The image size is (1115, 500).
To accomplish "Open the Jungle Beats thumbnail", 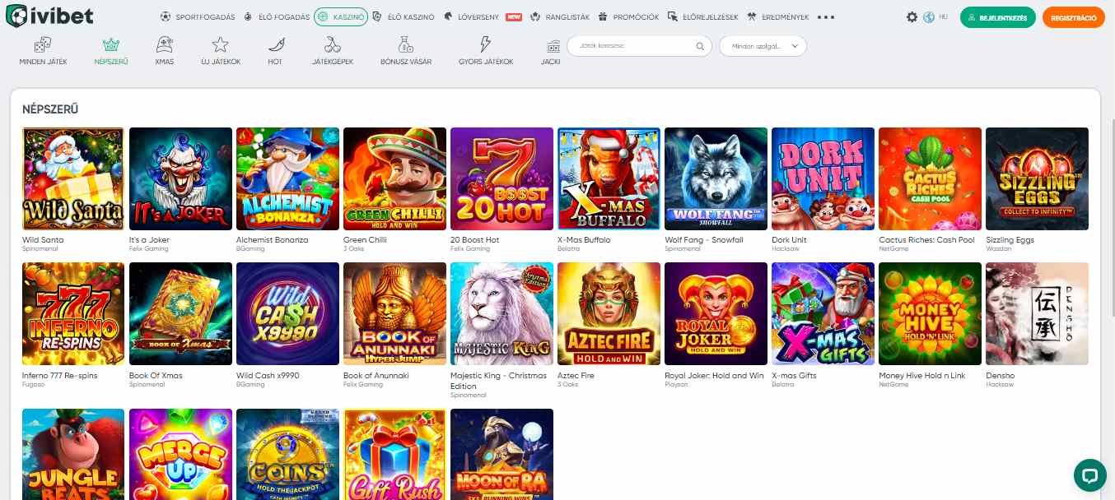I will tap(73, 454).
